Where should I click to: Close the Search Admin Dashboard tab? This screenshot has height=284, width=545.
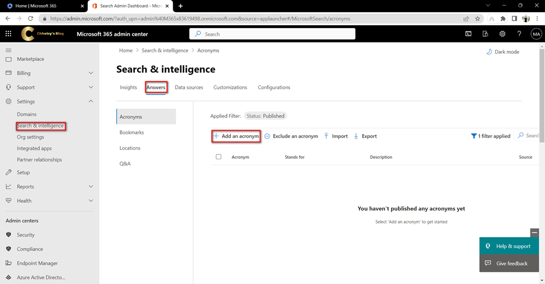(x=167, y=6)
